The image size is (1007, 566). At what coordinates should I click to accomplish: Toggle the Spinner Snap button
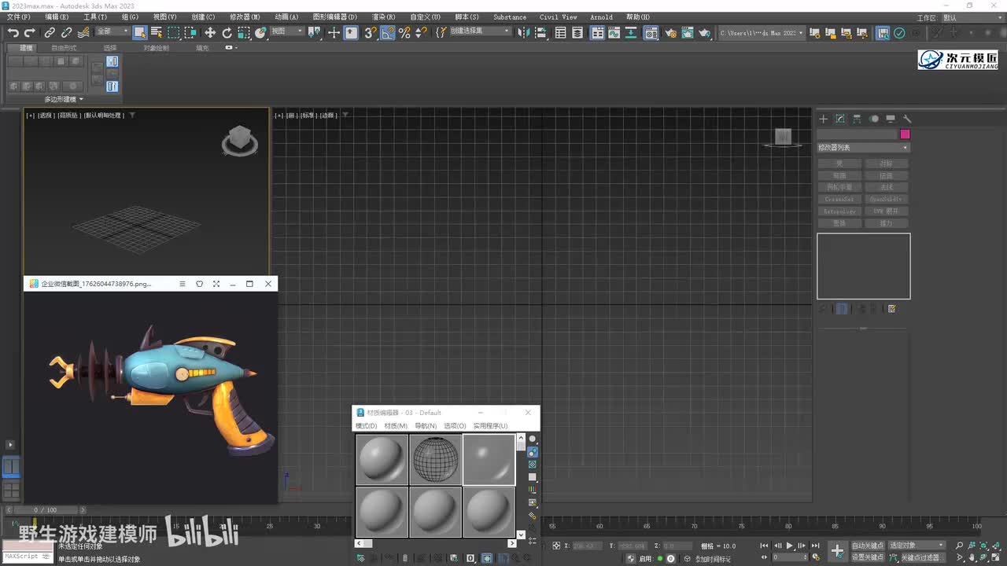(x=421, y=32)
